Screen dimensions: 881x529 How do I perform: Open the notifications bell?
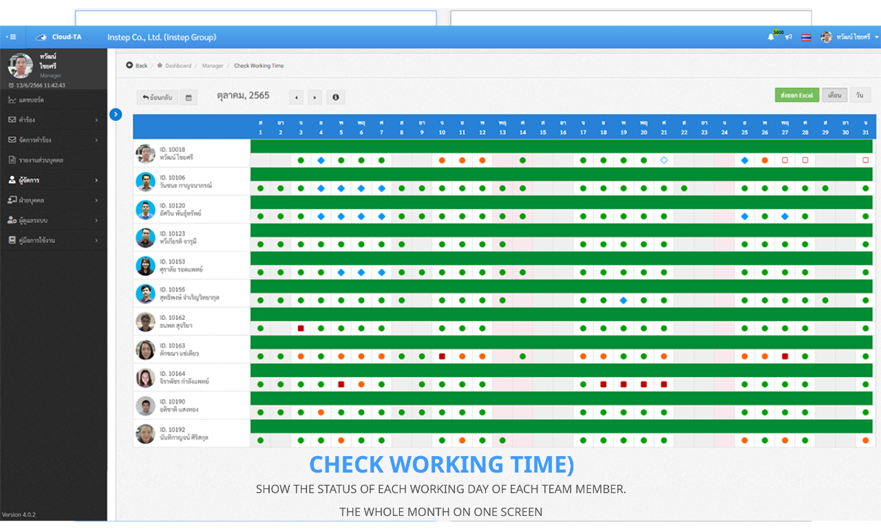point(771,37)
